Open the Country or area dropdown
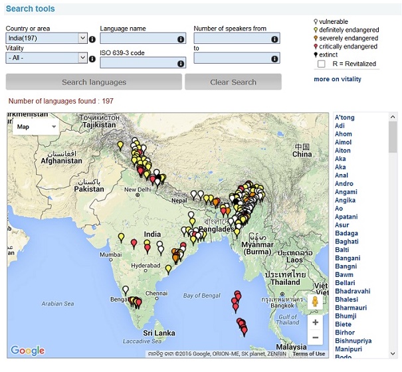This screenshot has height=372, width=402. (x=46, y=39)
